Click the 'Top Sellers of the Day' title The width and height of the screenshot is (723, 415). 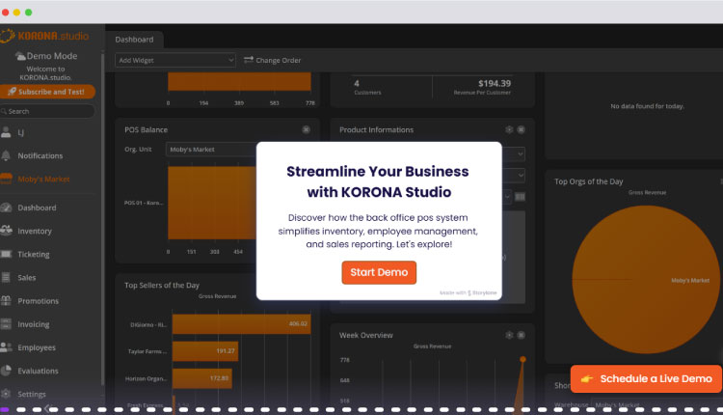pyautogui.click(x=161, y=286)
